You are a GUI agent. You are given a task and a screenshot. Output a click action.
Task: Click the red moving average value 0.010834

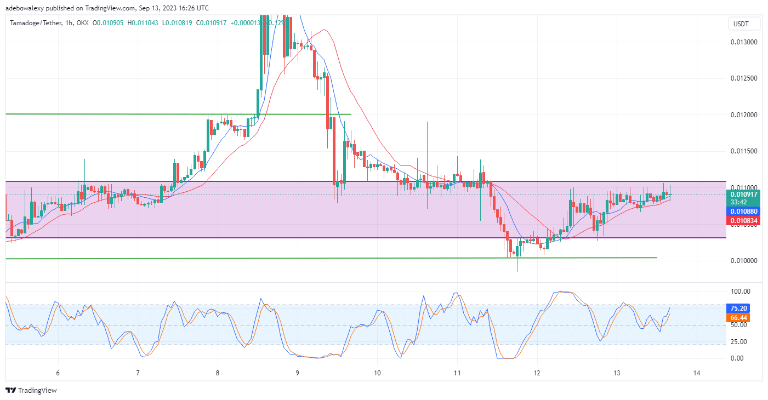pyautogui.click(x=743, y=221)
